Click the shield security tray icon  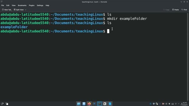(x=154, y=104)
